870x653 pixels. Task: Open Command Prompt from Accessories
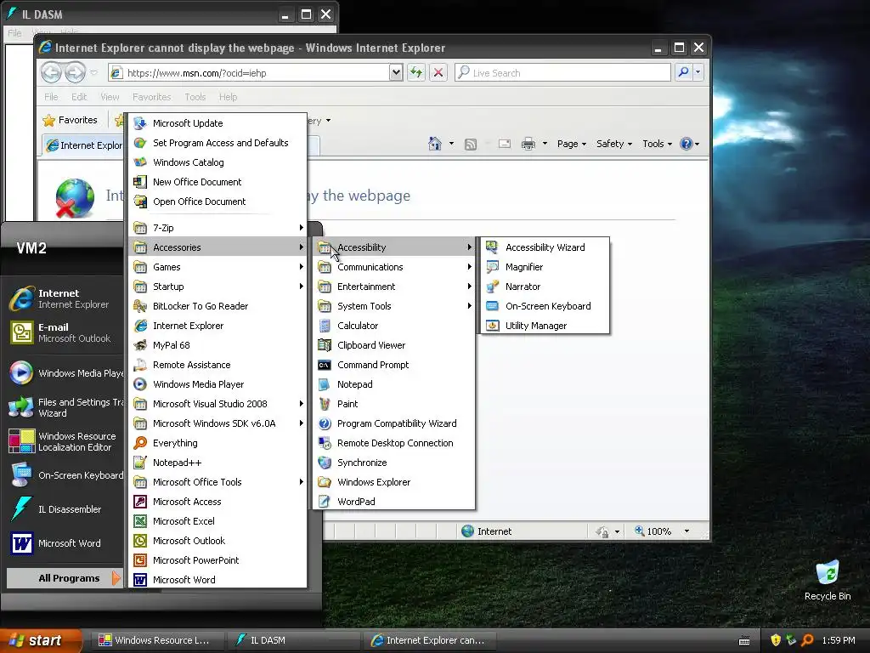(x=394, y=365)
